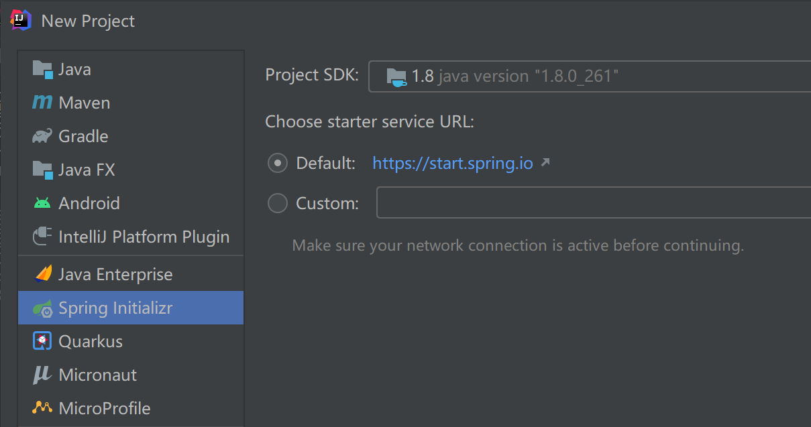Viewport: 811px width, 427px height.
Task: Click the Maven 'm' icon
Action: [42, 103]
